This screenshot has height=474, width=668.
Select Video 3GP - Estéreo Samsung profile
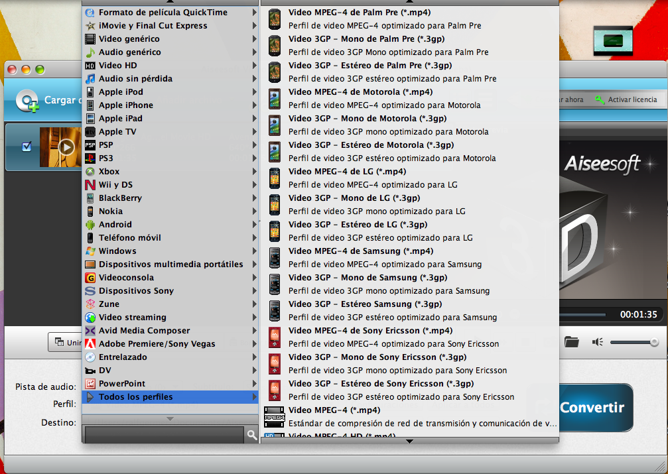click(x=409, y=310)
